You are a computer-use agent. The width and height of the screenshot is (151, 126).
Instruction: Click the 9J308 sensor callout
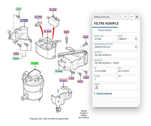tap(38, 17)
